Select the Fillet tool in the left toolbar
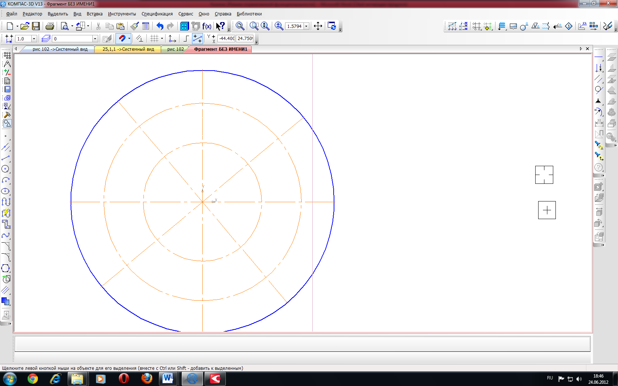 (6, 257)
